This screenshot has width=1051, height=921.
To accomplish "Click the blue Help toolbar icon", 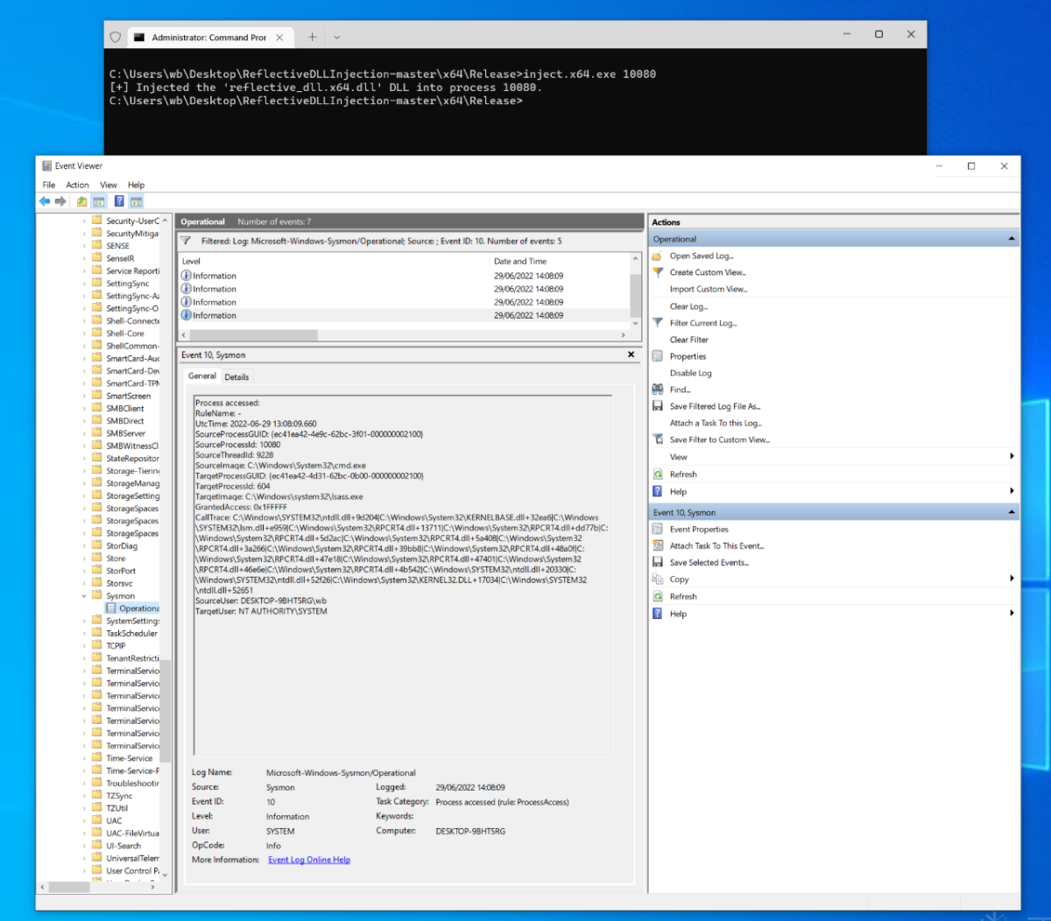I will (x=119, y=201).
